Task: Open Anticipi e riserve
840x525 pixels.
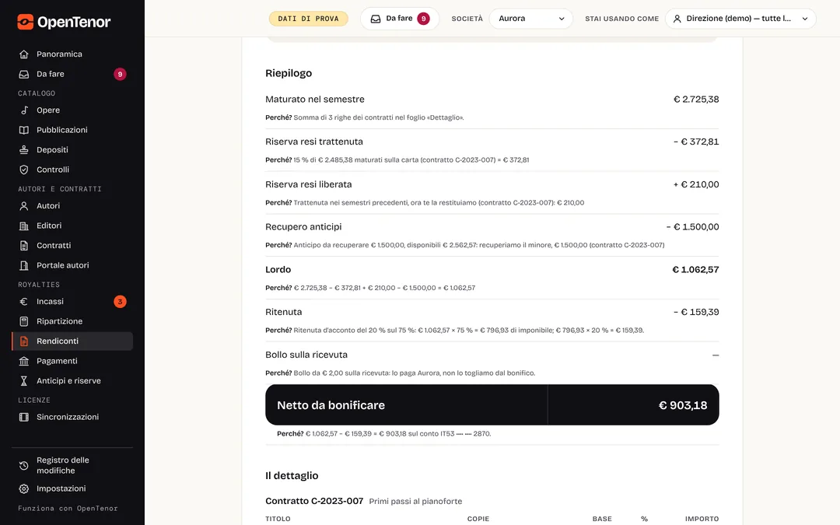Action: click(x=72, y=381)
